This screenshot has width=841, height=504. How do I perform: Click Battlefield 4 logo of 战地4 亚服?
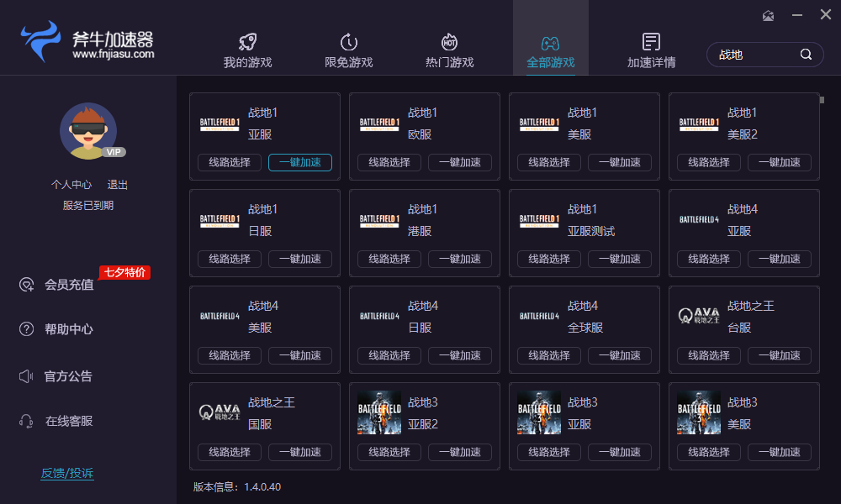[x=699, y=219]
